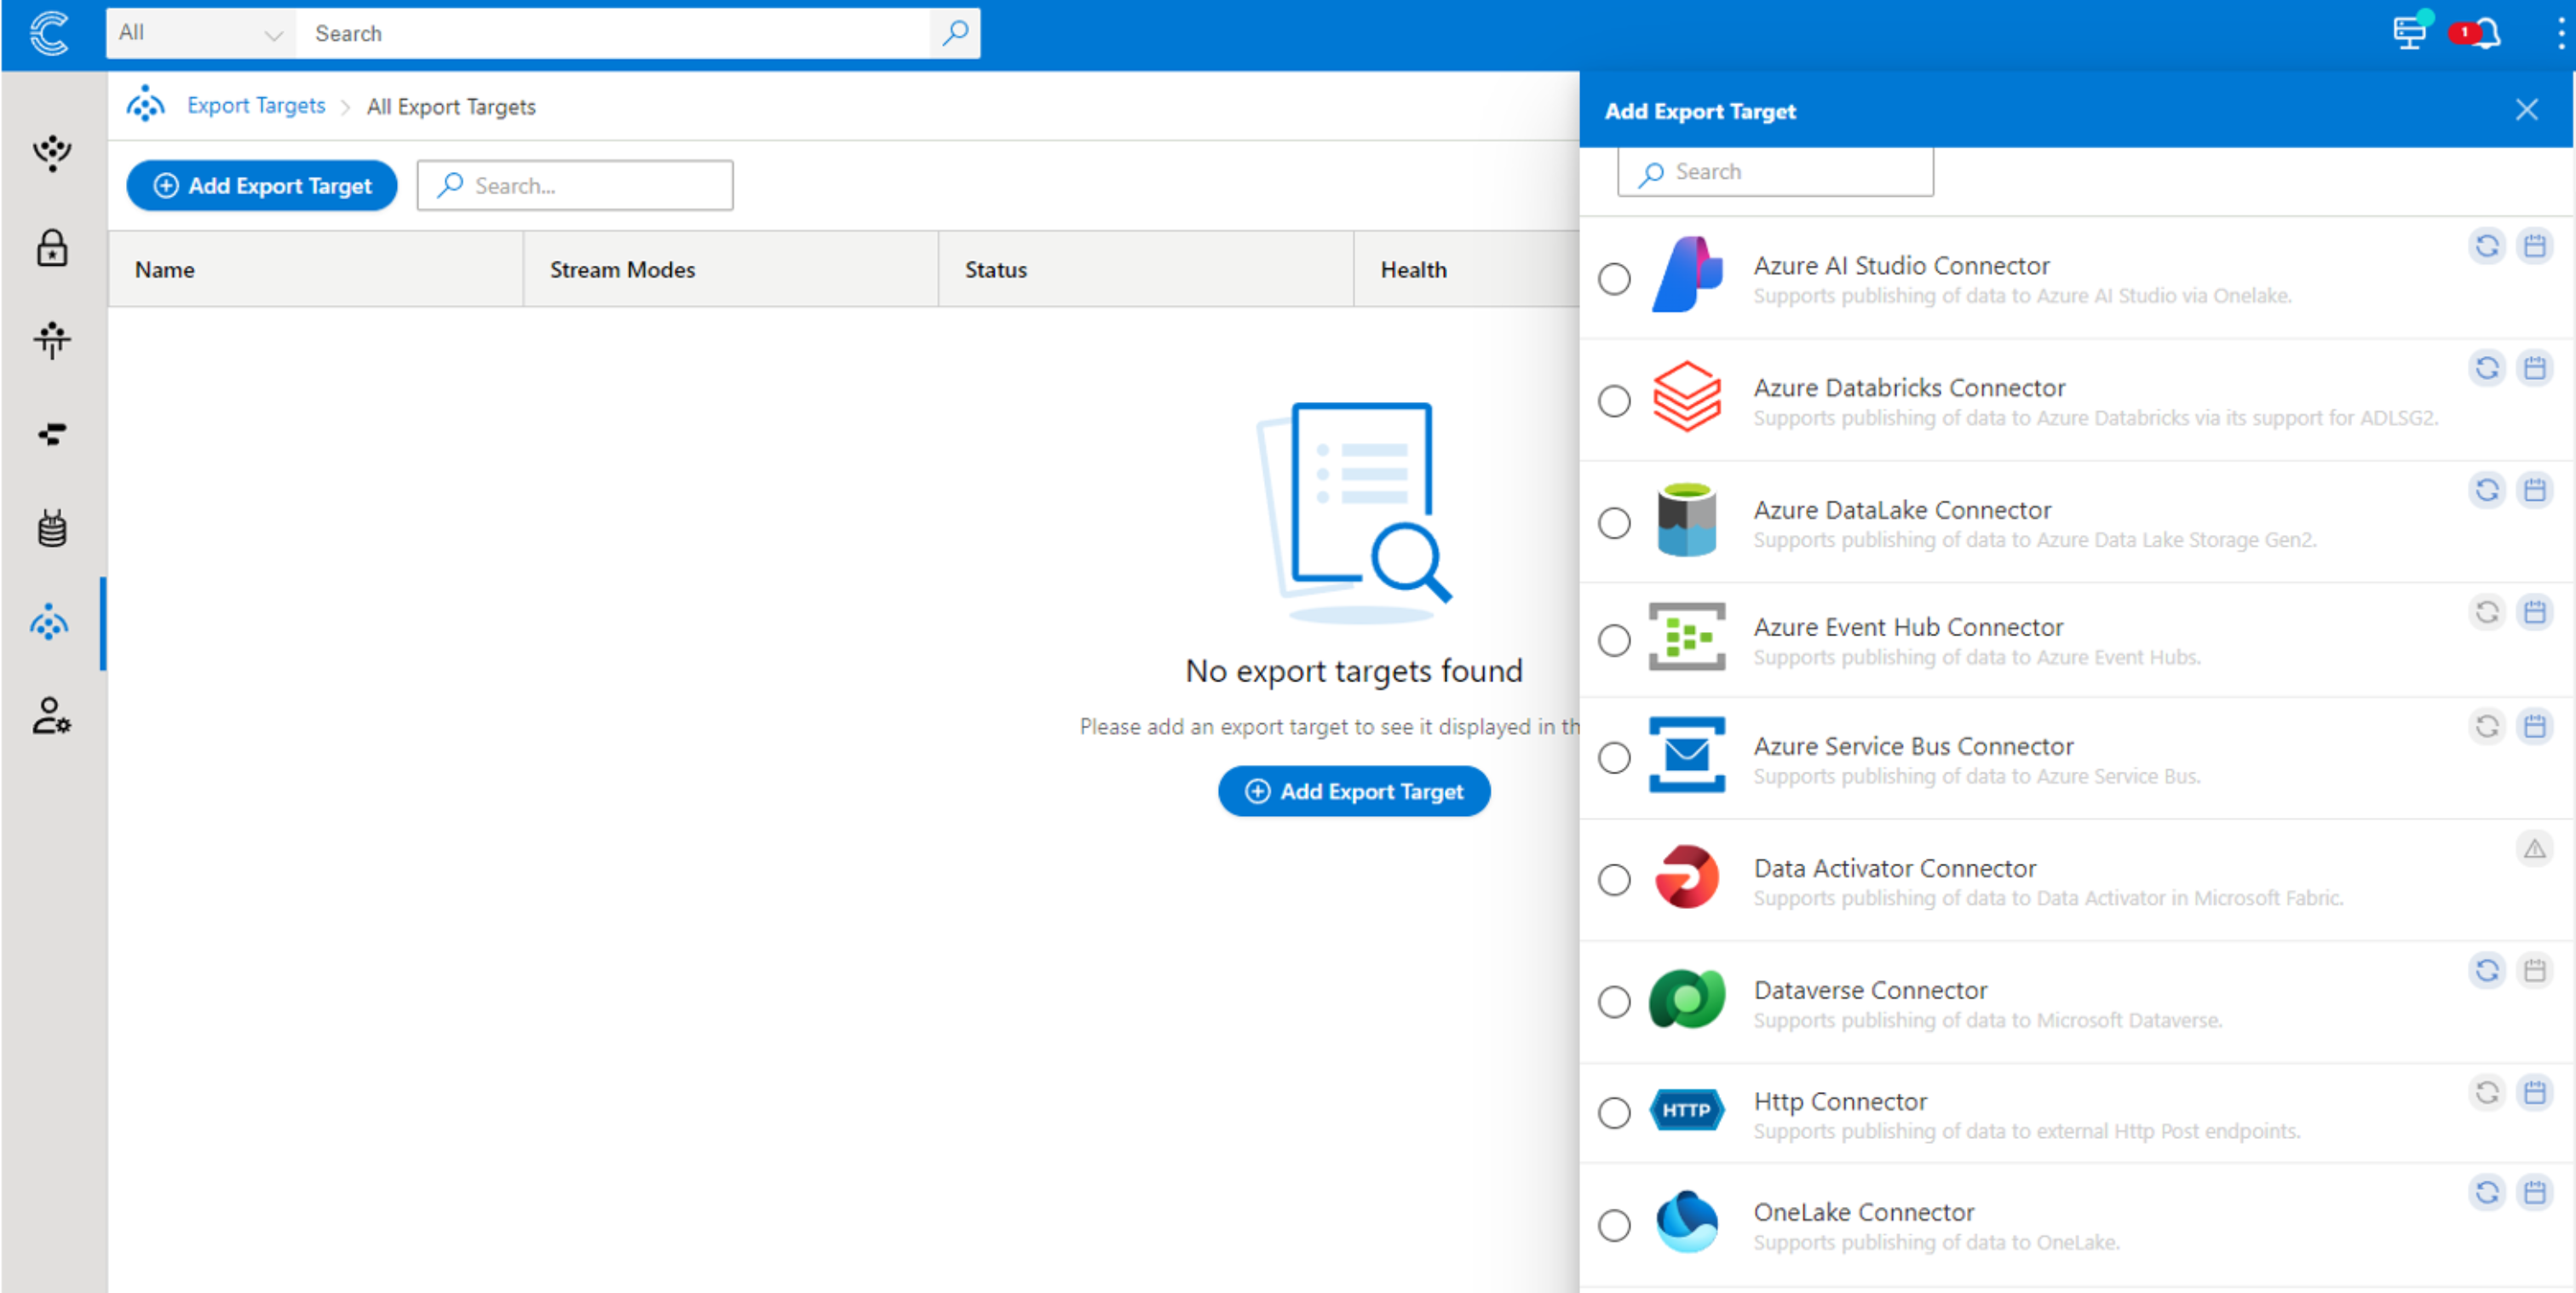Click the search field in Add Export Target panel
The image size is (2576, 1293).
[1775, 171]
